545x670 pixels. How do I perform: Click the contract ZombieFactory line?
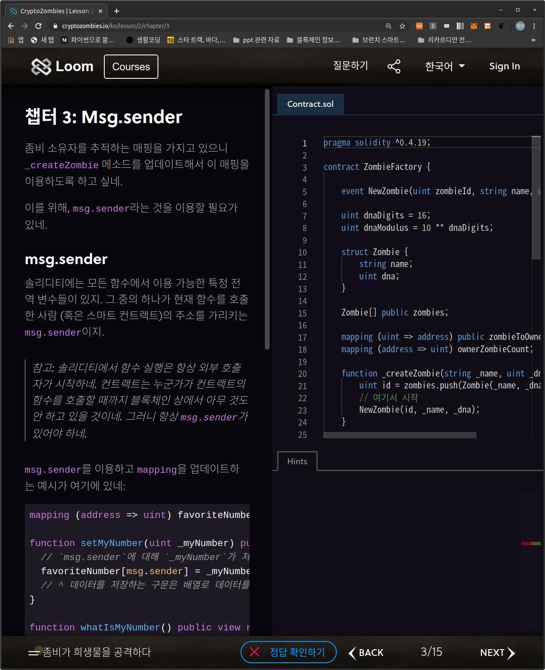tap(377, 167)
